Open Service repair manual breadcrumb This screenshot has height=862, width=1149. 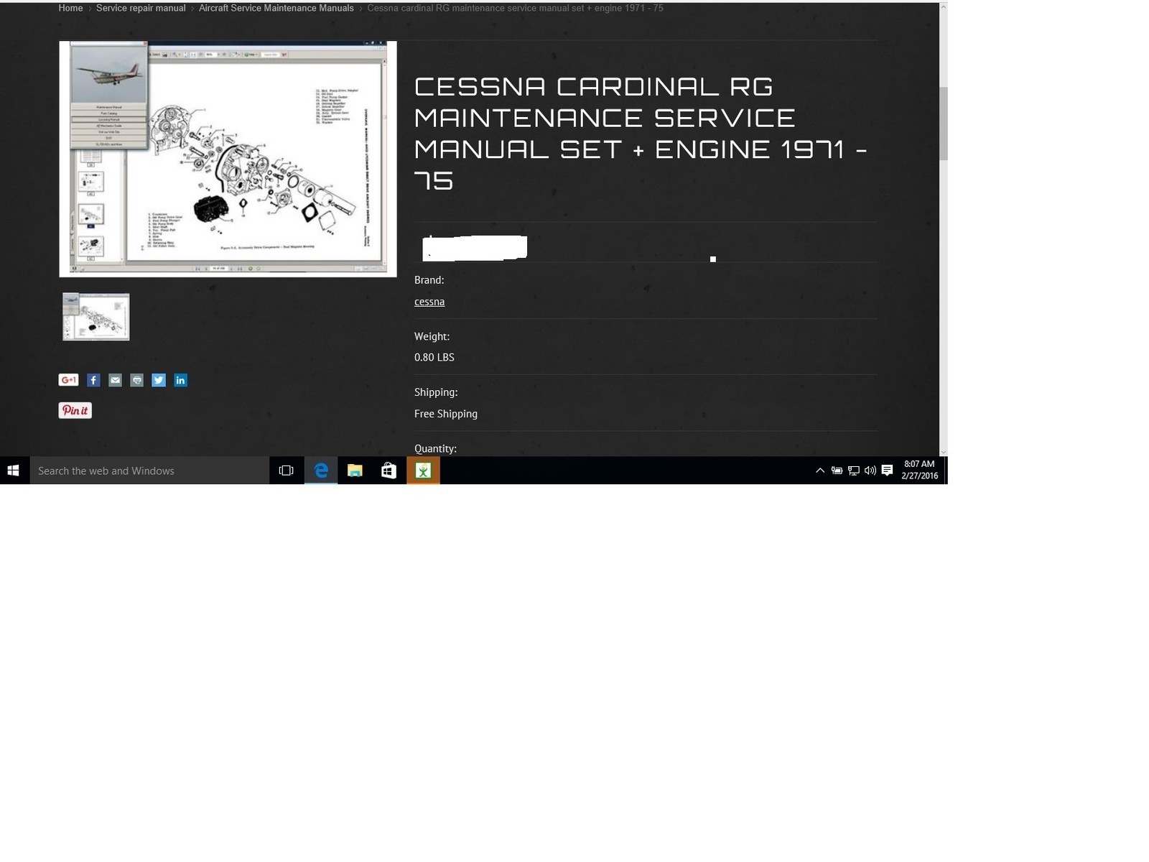tap(141, 8)
